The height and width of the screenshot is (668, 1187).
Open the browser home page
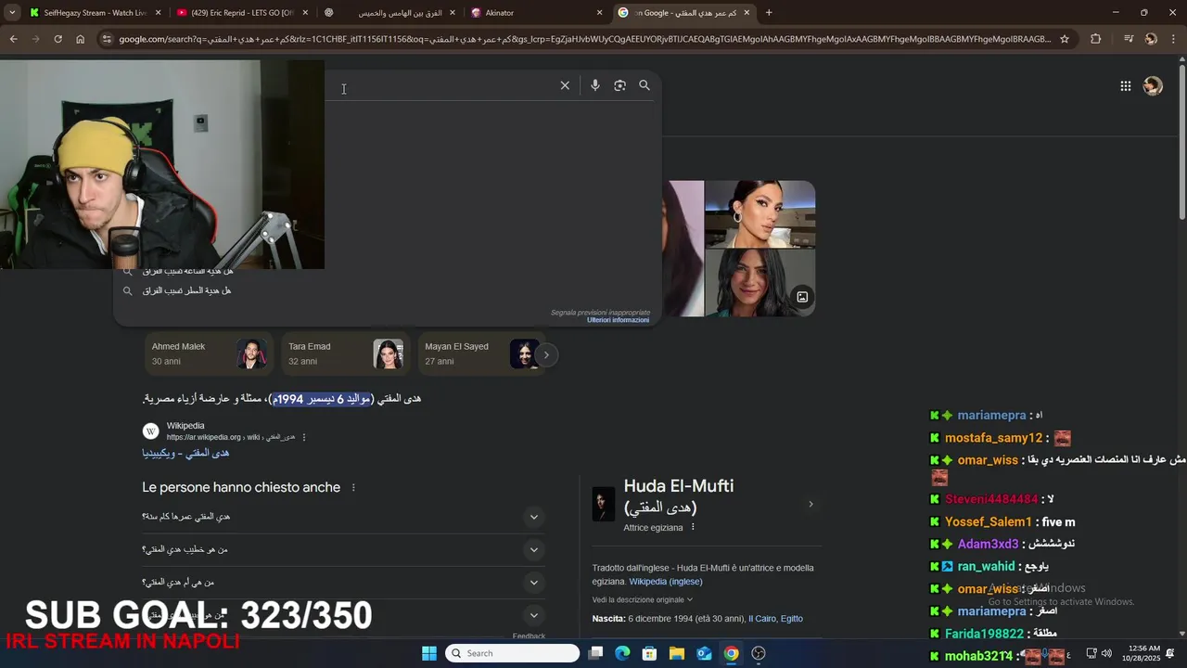[x=80, y=39]
